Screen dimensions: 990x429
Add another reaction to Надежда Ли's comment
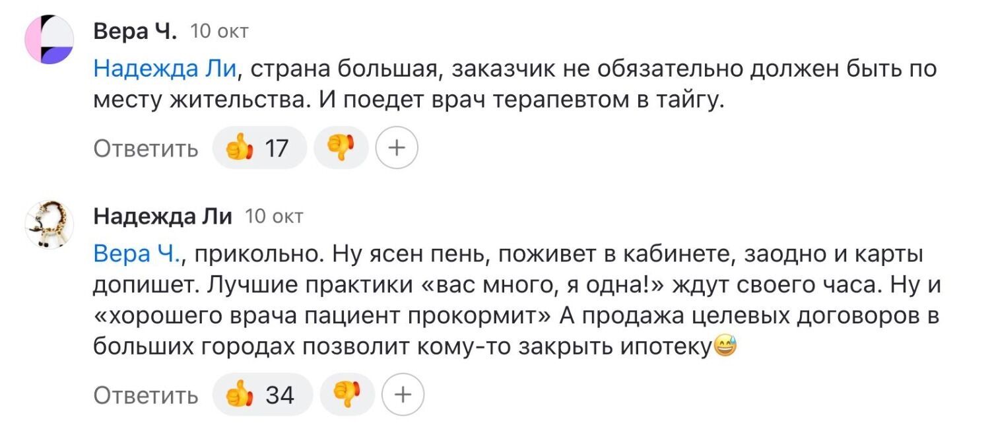pos(403,395)
